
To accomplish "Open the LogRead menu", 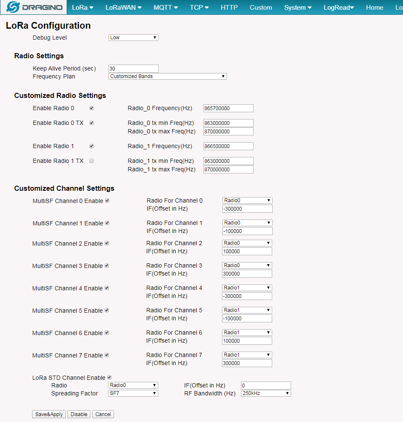I will 339,8.
